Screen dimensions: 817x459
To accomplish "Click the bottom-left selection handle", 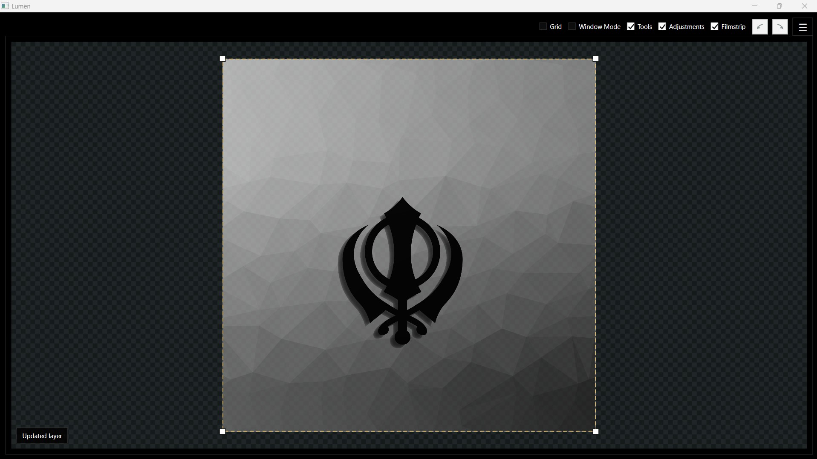I will click(222, 432).
